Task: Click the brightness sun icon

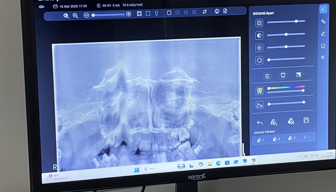Action: click(259, 48)
